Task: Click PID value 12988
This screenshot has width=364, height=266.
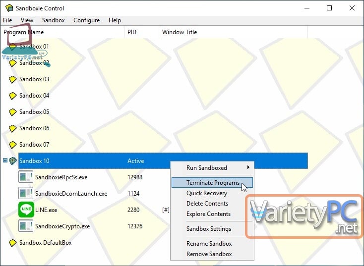Action: click(x=135, y=177)
